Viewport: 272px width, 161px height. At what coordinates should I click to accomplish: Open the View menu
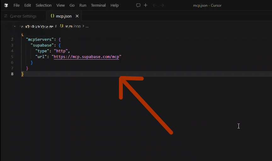point(60,5)
